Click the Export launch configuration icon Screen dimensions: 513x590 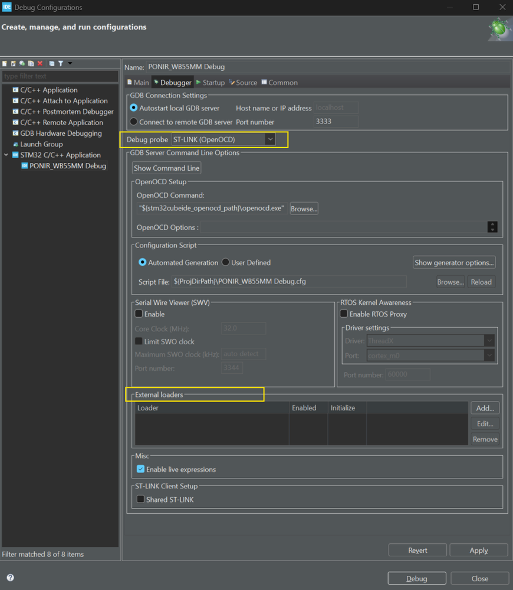tap(22, 64)
